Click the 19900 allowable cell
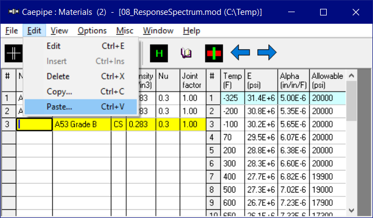This screenshot has width=373, height=218. click(x=328, y=177)
